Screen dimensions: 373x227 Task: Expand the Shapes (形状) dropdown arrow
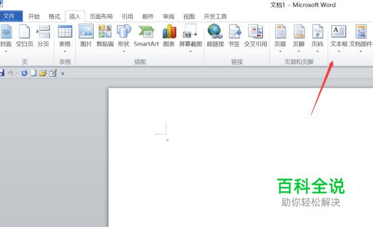pos(124,51)
